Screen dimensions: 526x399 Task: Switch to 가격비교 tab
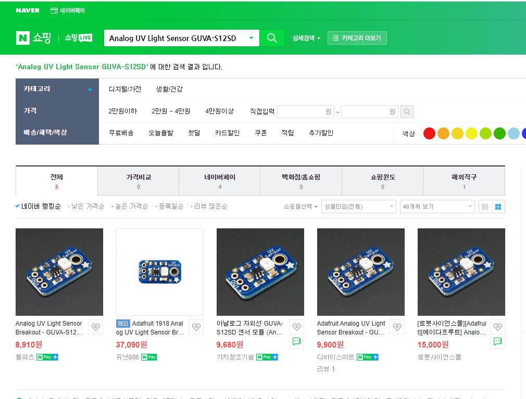138,181
